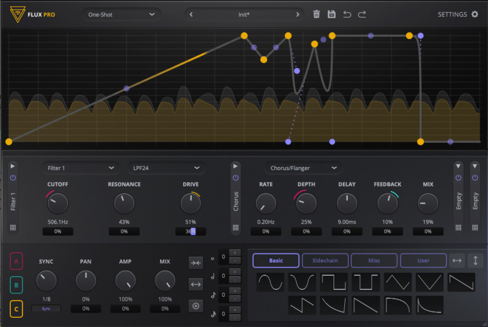Open the Chorus/Flanger effect dropdown
This screenshot has width=488, height=327.
coord(303,168)
